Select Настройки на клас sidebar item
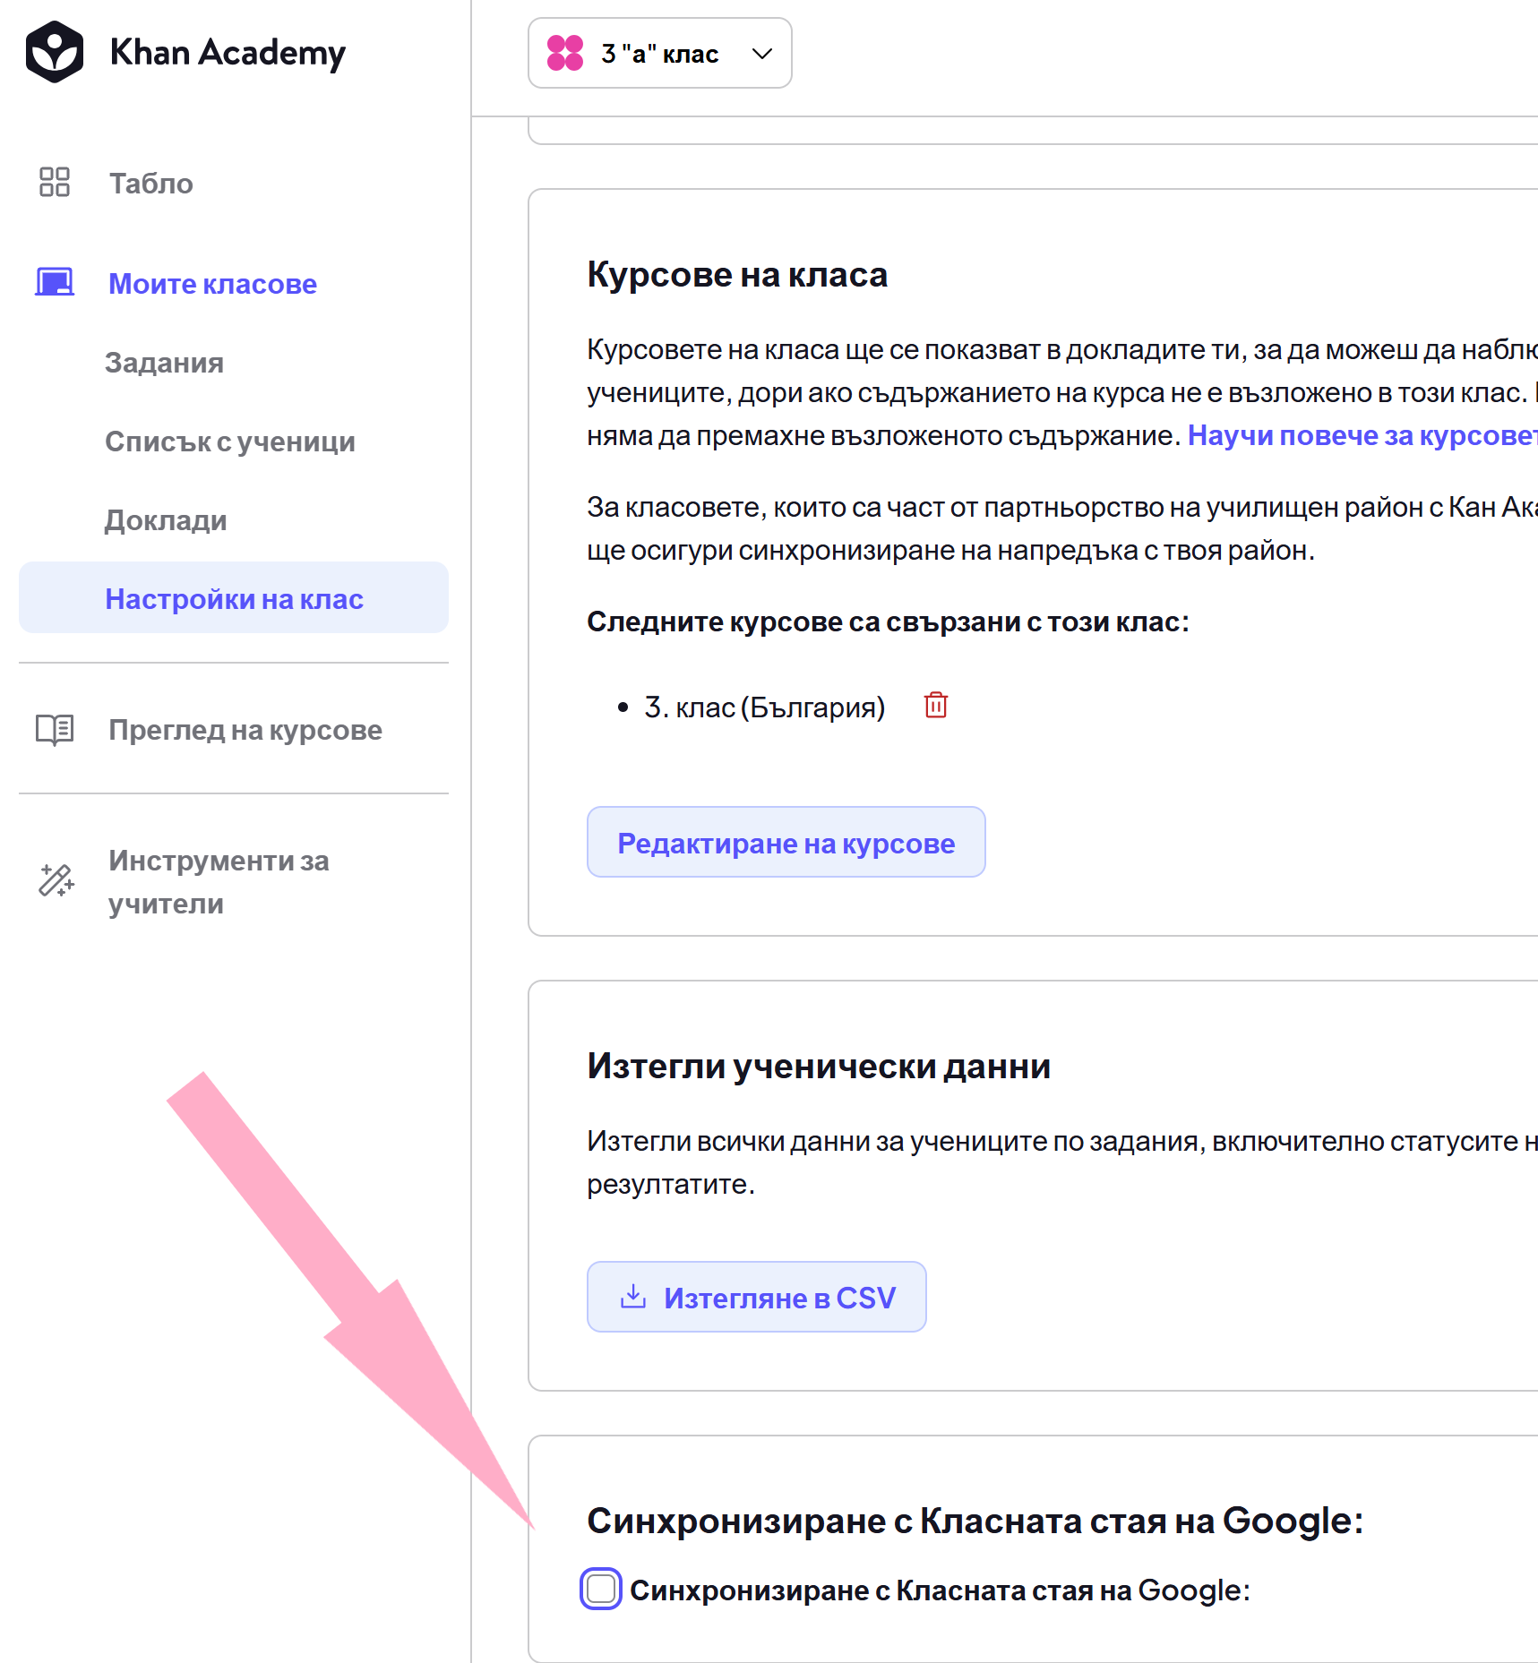 tap(234, 598)
